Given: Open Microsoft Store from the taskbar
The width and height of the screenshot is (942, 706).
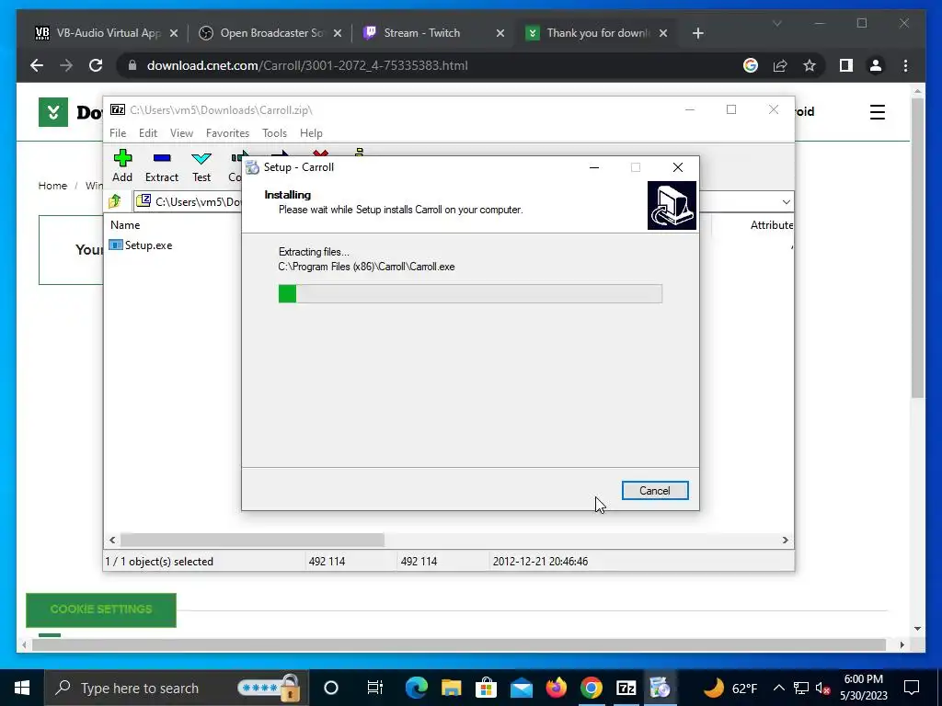Looking at the screenshot, I should pos(486,688).
